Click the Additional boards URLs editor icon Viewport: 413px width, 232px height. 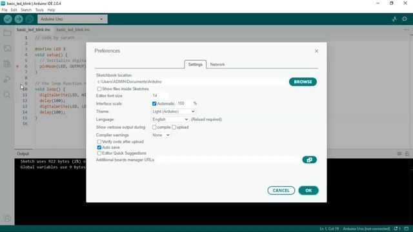(x=310, y=160)
